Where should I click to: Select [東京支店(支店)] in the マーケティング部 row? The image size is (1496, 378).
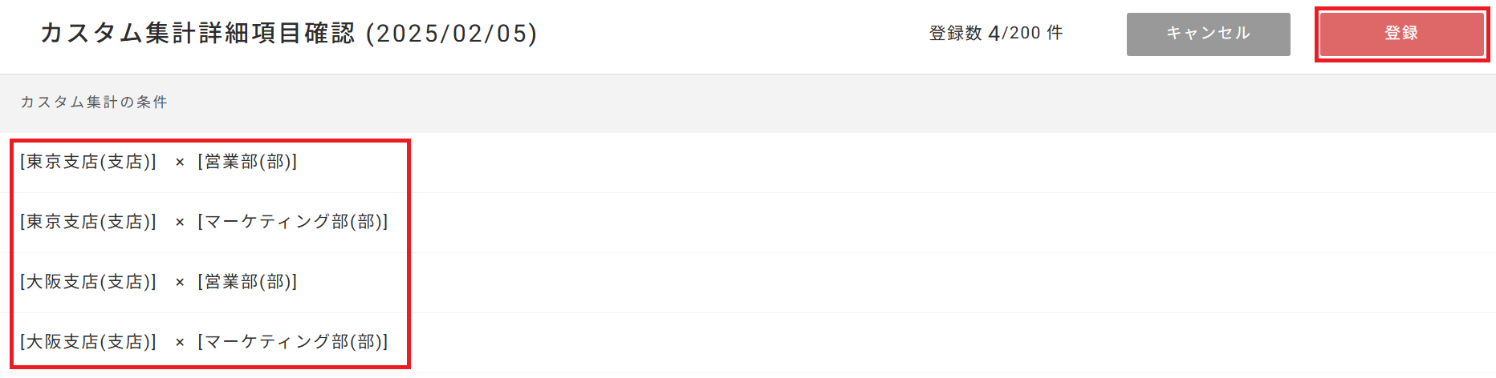88,222
